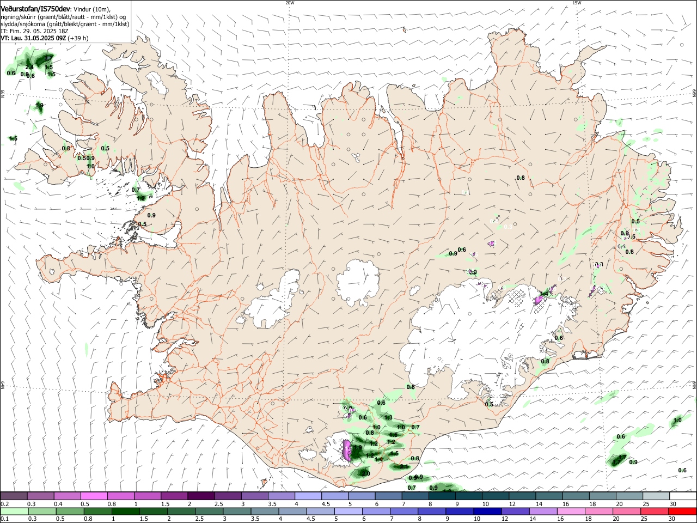This screenshot has width=697, height=523.
Task: Click the dark teal swatch labeled 8 in top row
Action: point(441,496)
